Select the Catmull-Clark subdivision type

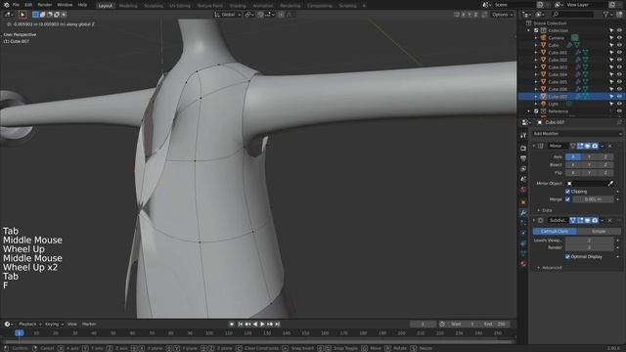click(x=555, y=232)
